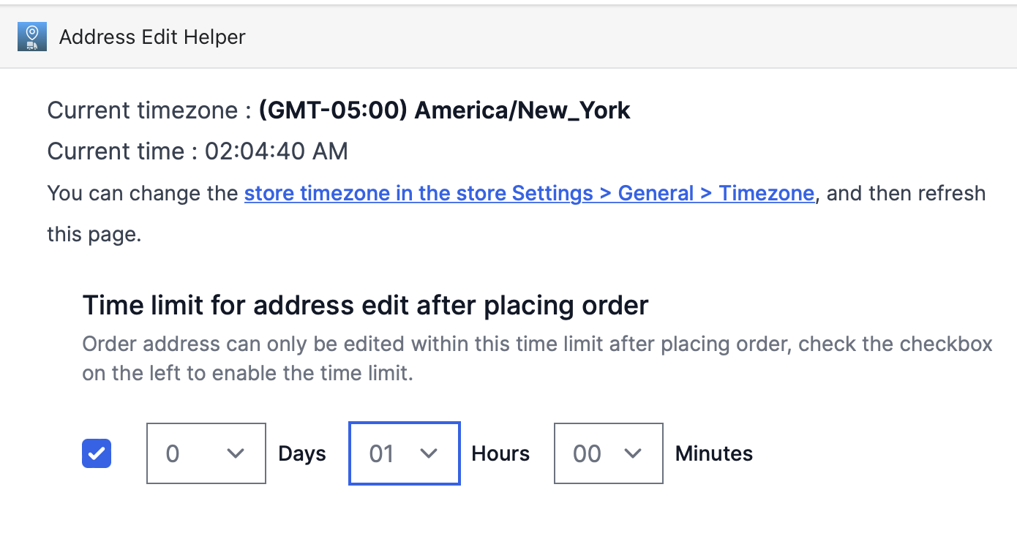This screenshot has height=547, width=1017.
Task: Click the 'Days' label text
Action: (302, 453)
